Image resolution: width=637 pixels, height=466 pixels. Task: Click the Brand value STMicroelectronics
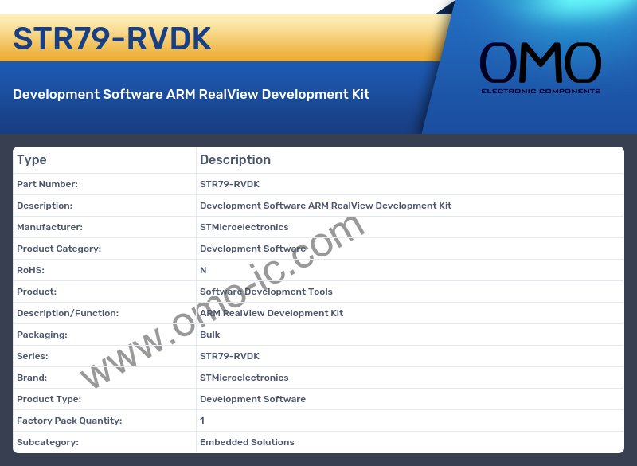point(244,378)
